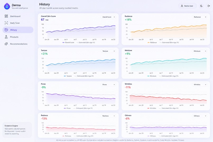This screenshot has width=213, height=142.
Task: Toggle the Redness legend series
Action: (67, 136)
